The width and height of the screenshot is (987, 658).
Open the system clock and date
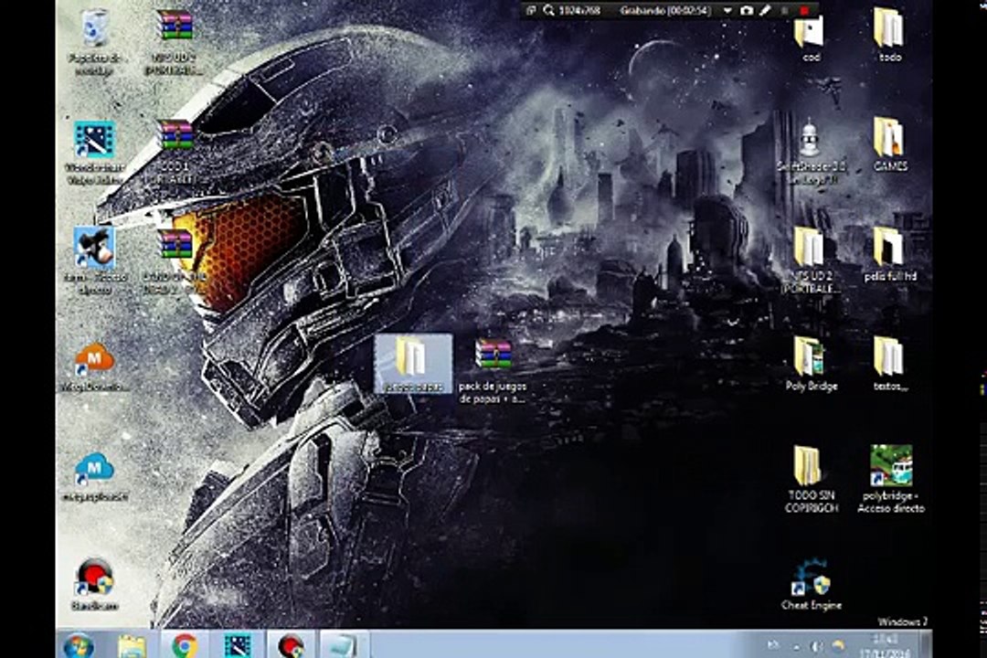point(885,645)
